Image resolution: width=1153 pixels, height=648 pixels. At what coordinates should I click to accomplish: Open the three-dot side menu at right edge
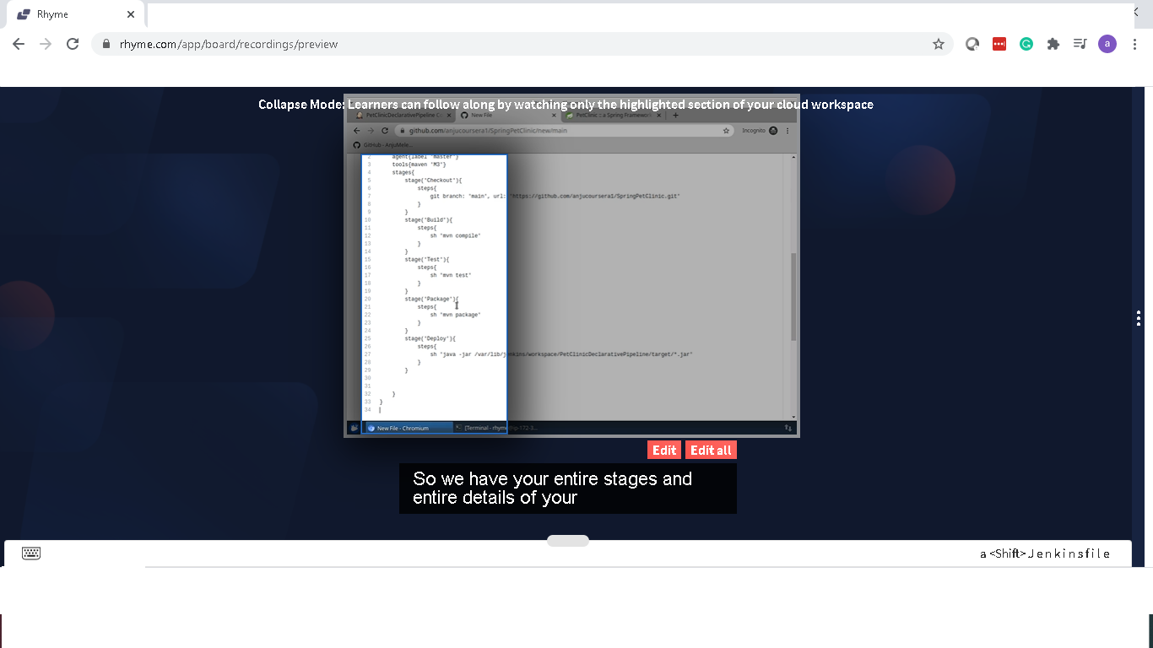[1139, 318]
